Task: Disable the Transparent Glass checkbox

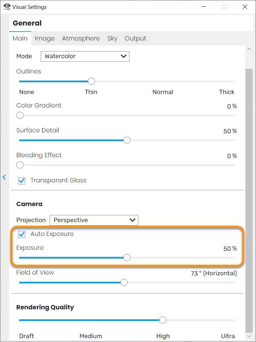Action: click(x=21, y=181)
